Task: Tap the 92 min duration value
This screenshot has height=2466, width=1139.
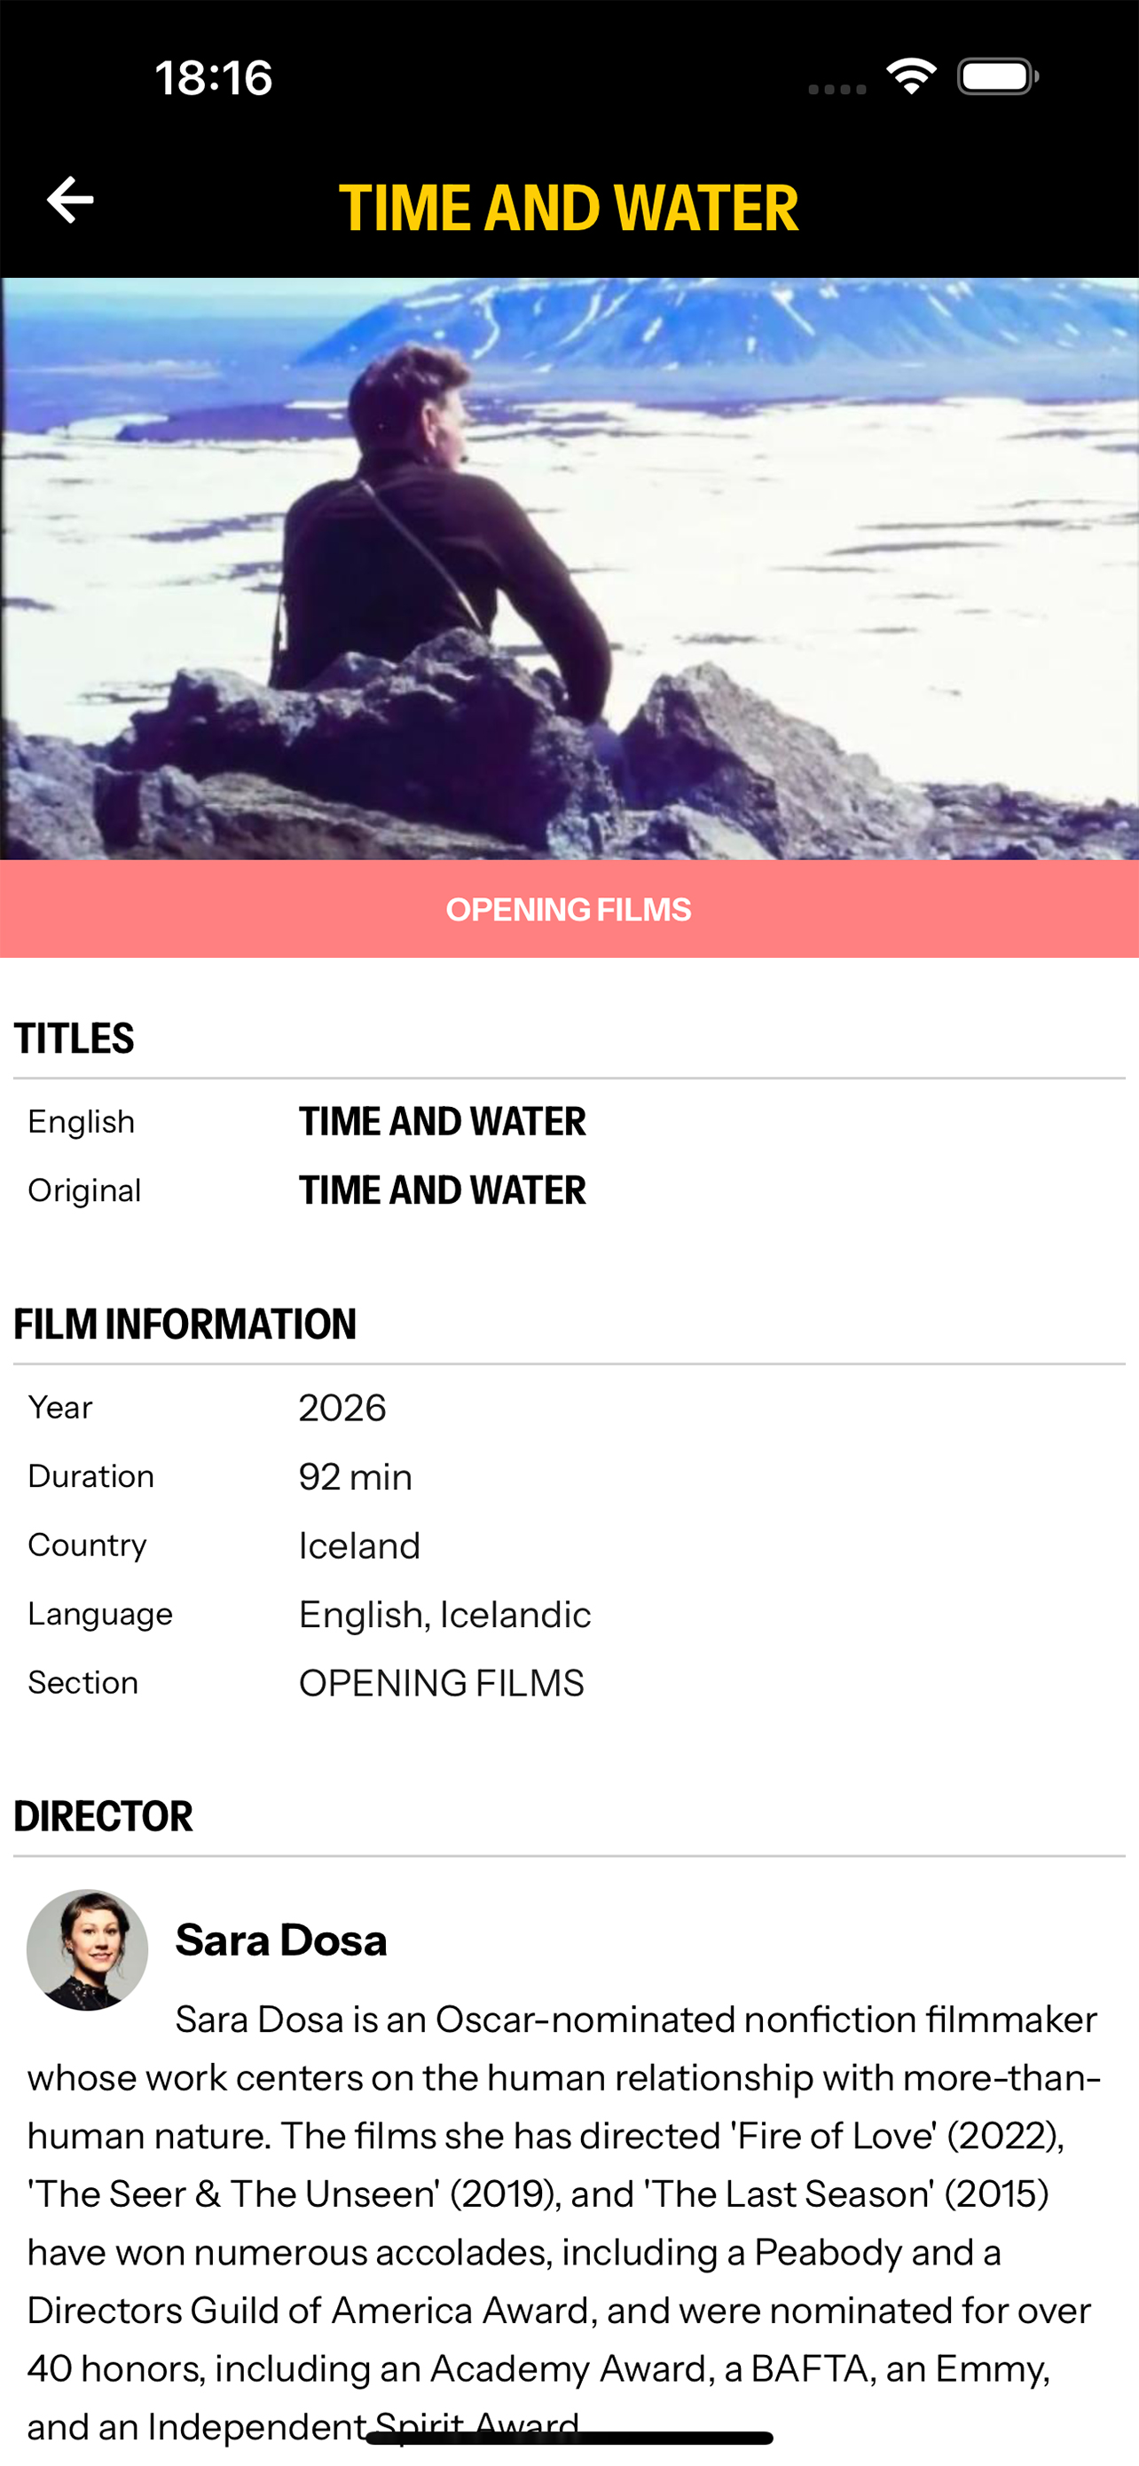Action: click(x=356, y=1477)
